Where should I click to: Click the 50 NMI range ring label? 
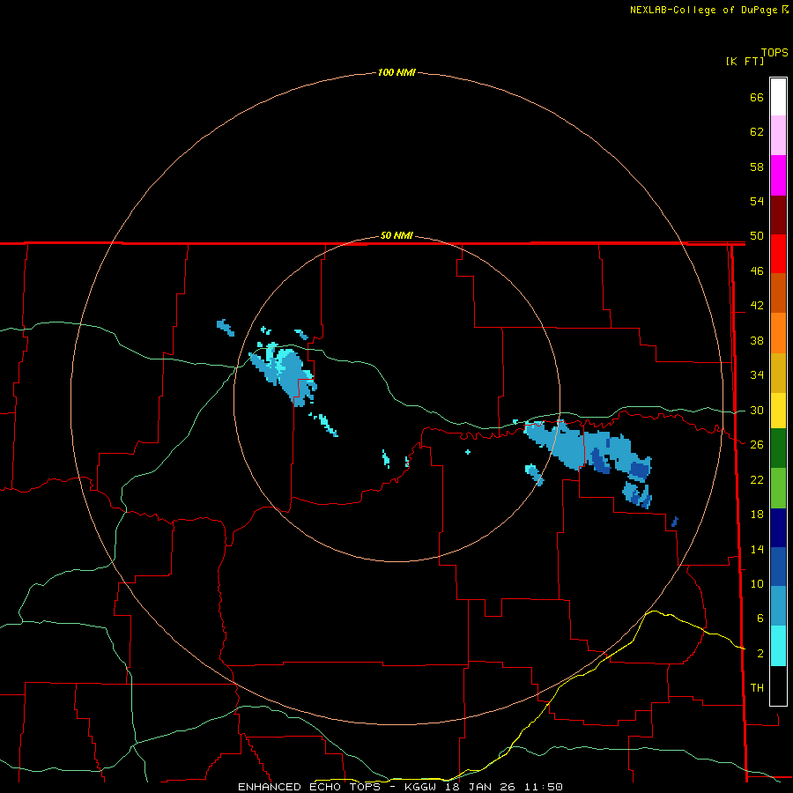(396, 235)
